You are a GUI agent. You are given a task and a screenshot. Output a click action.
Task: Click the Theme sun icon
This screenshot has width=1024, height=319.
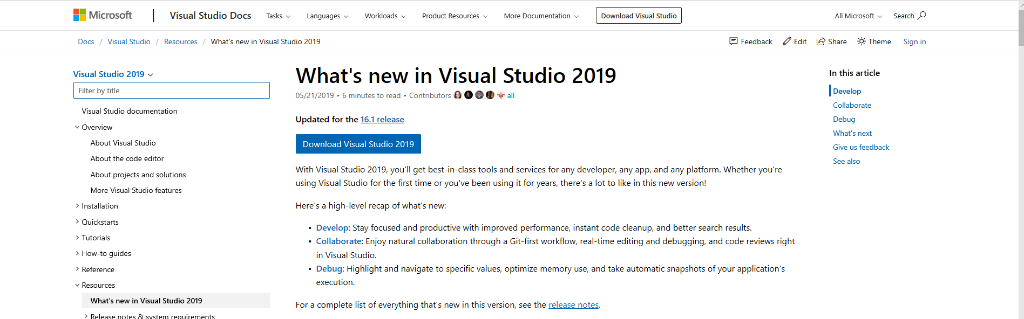click(862, 41)
